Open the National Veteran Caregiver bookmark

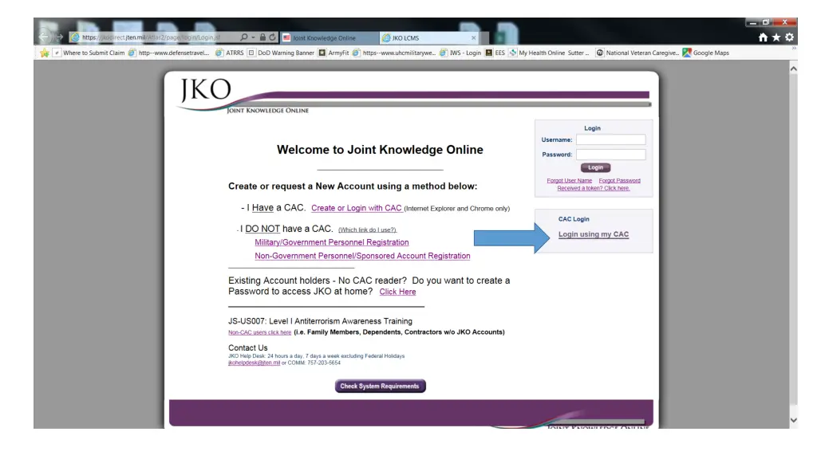click(637, 53)
